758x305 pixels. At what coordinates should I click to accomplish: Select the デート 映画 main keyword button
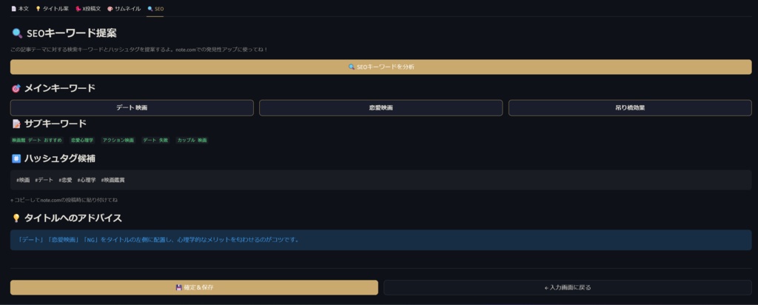click(132, 108)
